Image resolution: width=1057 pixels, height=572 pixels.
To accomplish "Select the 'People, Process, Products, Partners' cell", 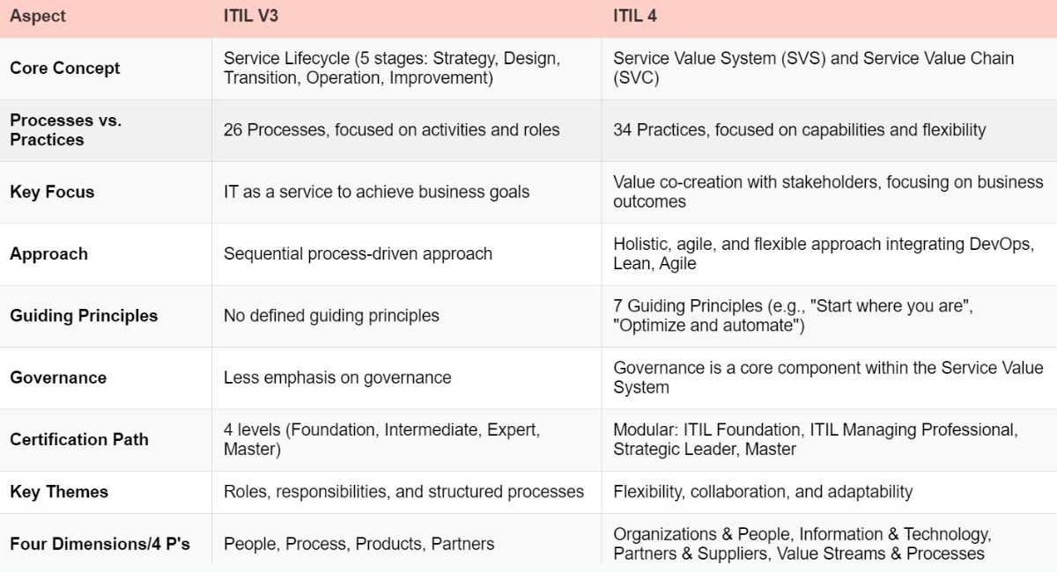I will coord(358,544).
